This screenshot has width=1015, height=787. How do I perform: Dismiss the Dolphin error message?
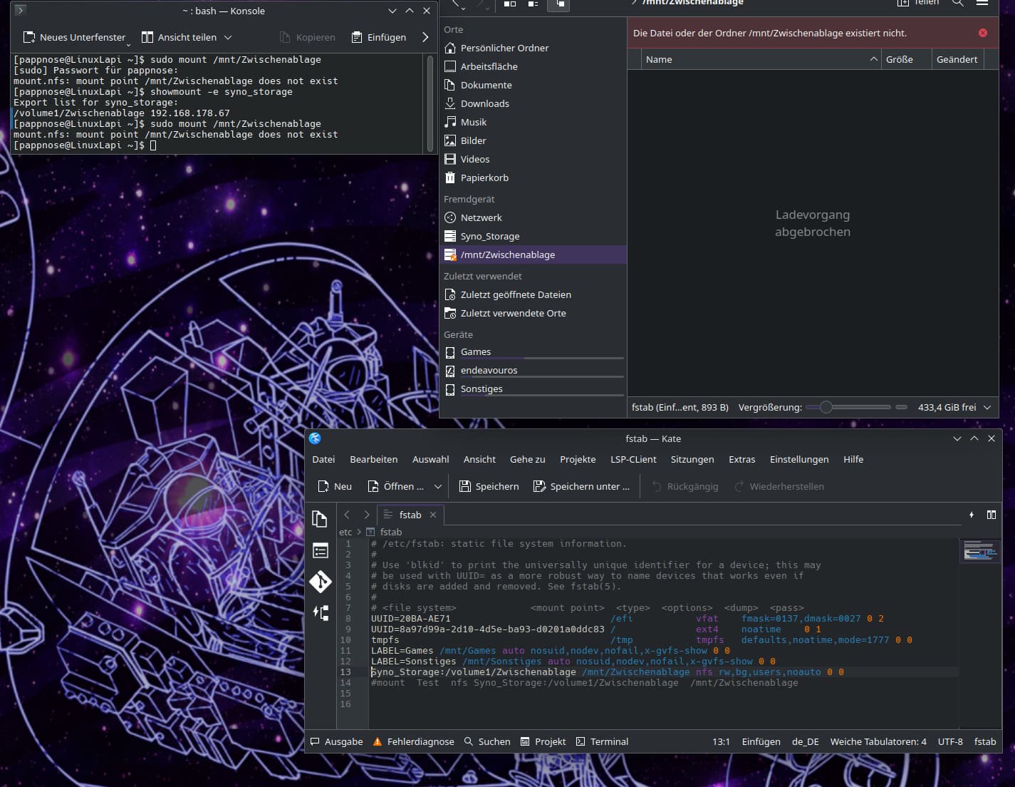pyautogui.click(x=983, y=33)
